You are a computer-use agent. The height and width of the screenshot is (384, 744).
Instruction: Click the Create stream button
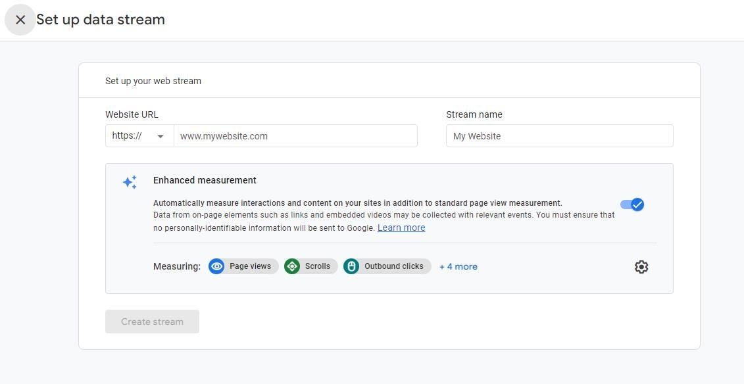[x=152, y=322]
